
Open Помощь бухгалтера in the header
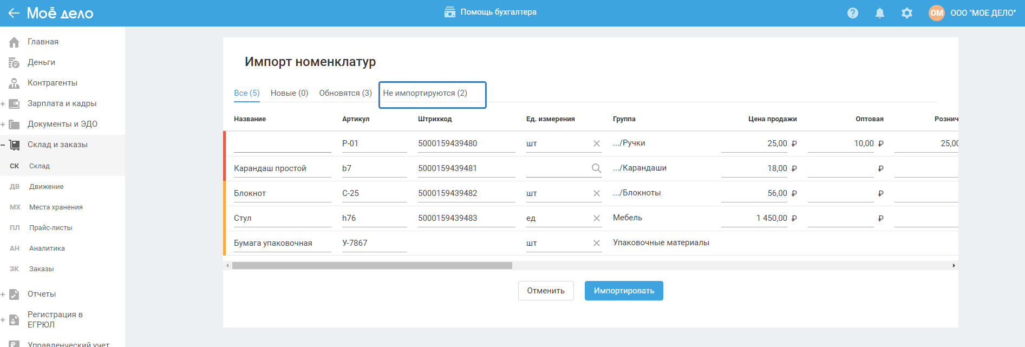(x=491, y=12)
